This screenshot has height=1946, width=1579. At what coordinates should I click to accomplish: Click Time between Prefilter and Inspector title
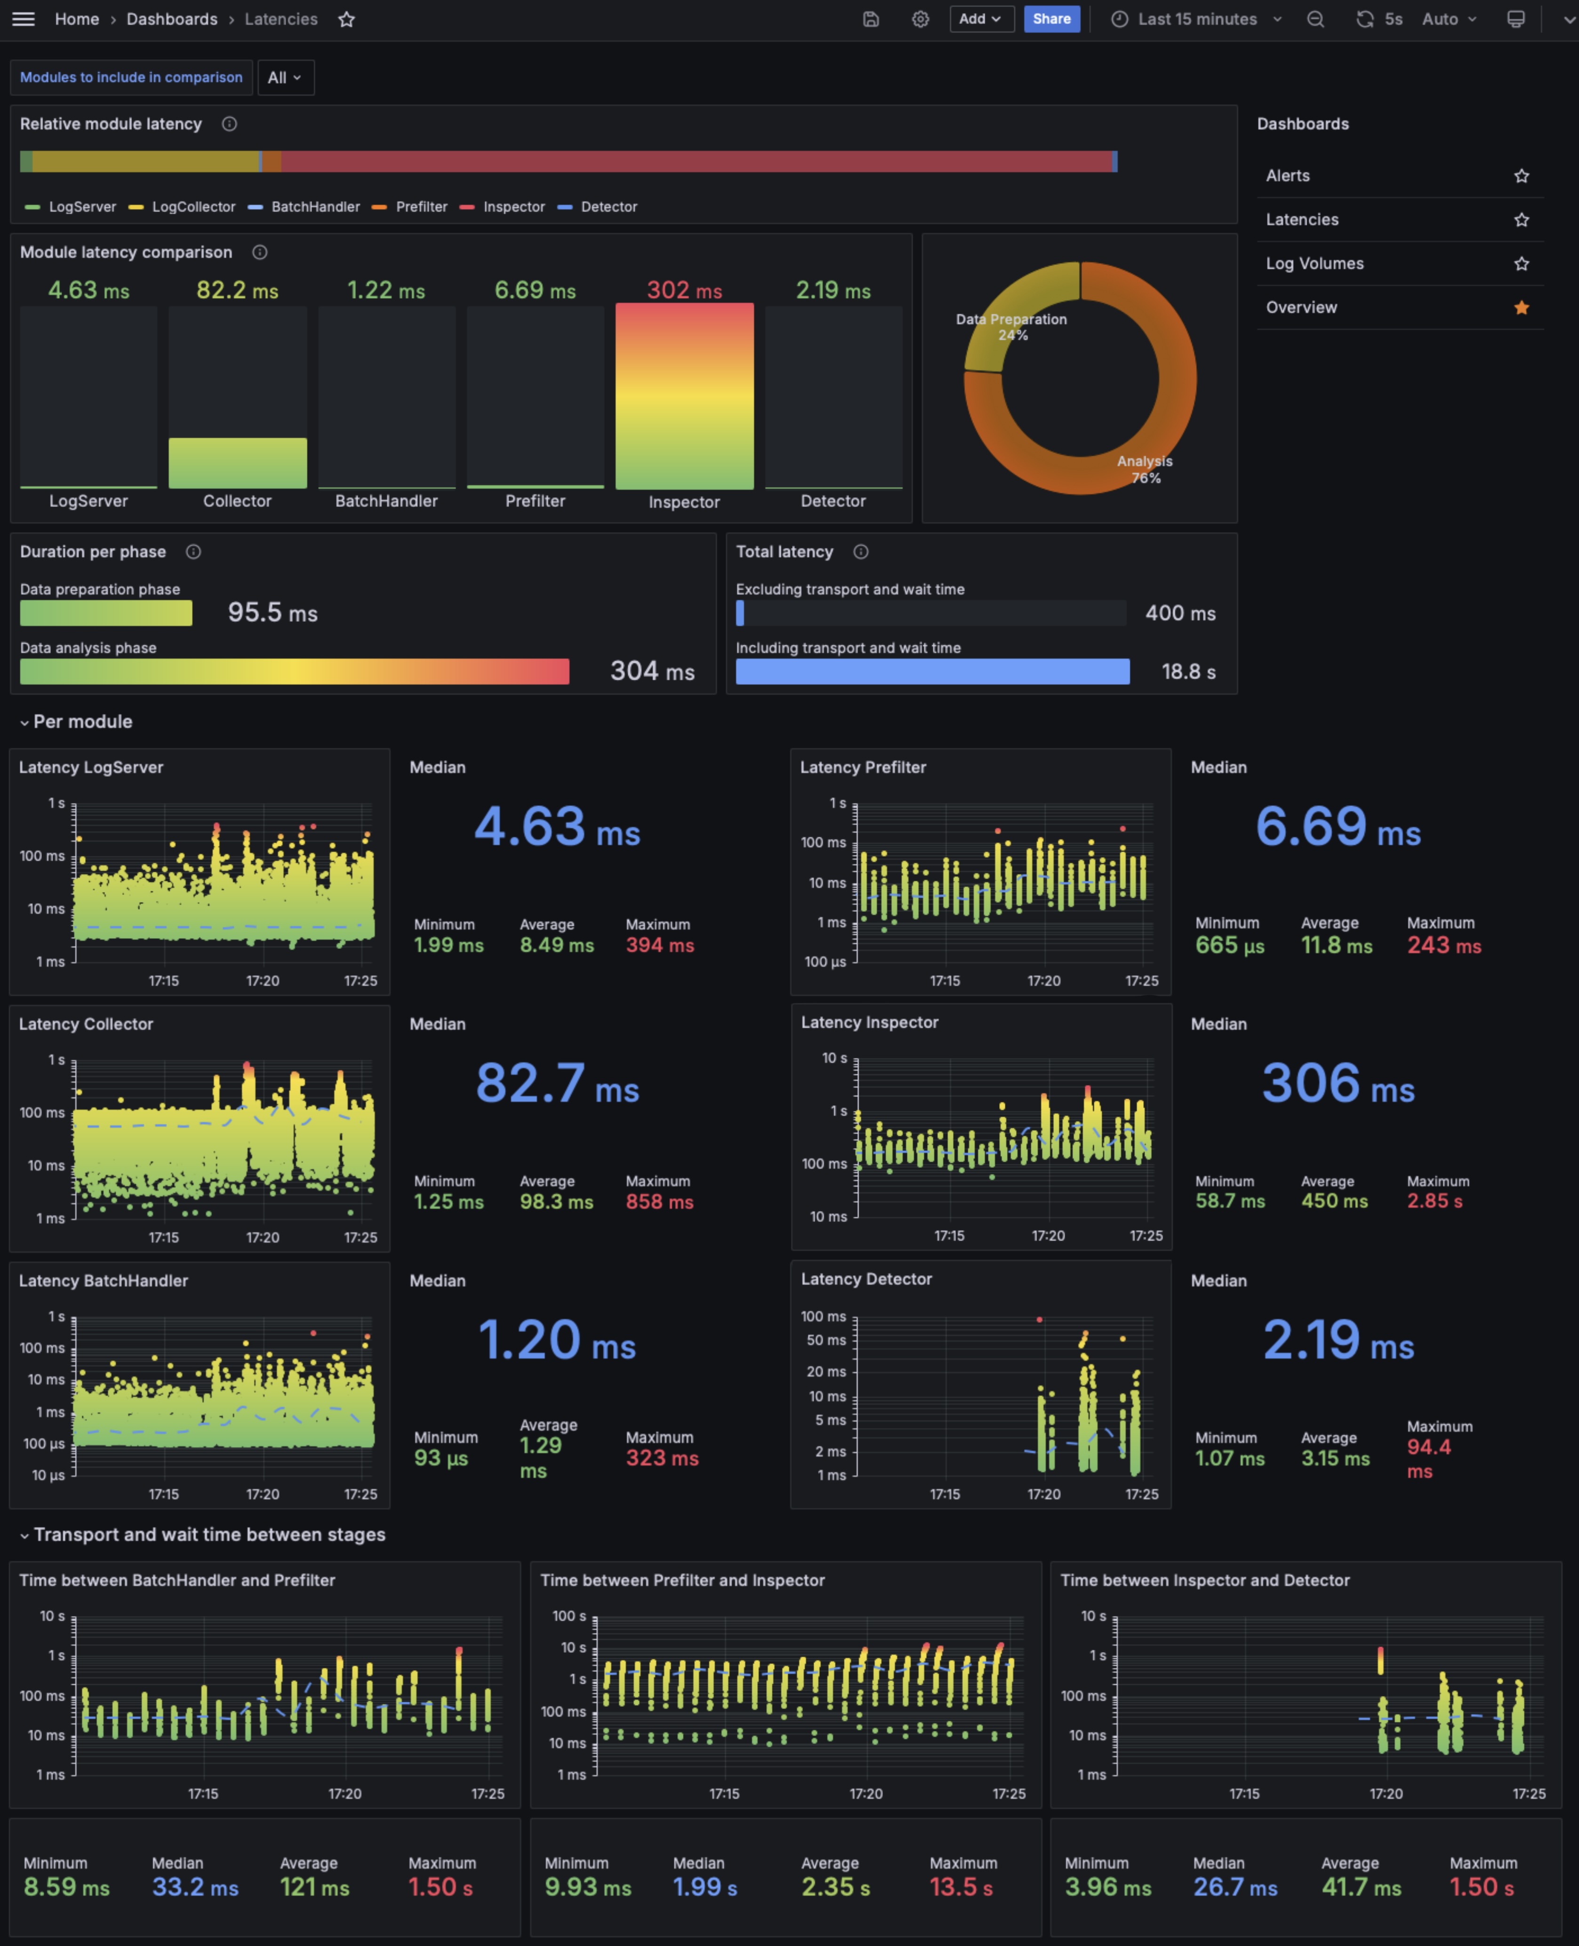pos(682,1580)
